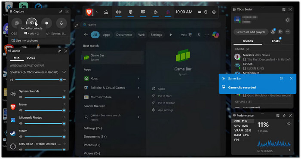
Task: Click the Brave icon in Game Bar
Action: 89,12
